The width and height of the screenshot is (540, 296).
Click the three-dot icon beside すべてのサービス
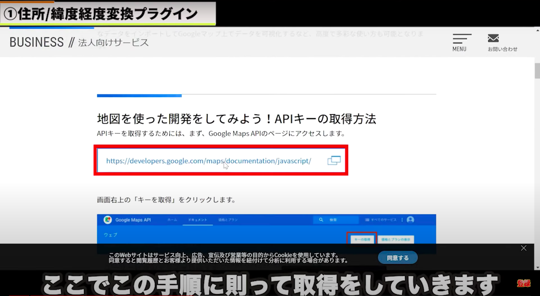(x=402, y=220)
